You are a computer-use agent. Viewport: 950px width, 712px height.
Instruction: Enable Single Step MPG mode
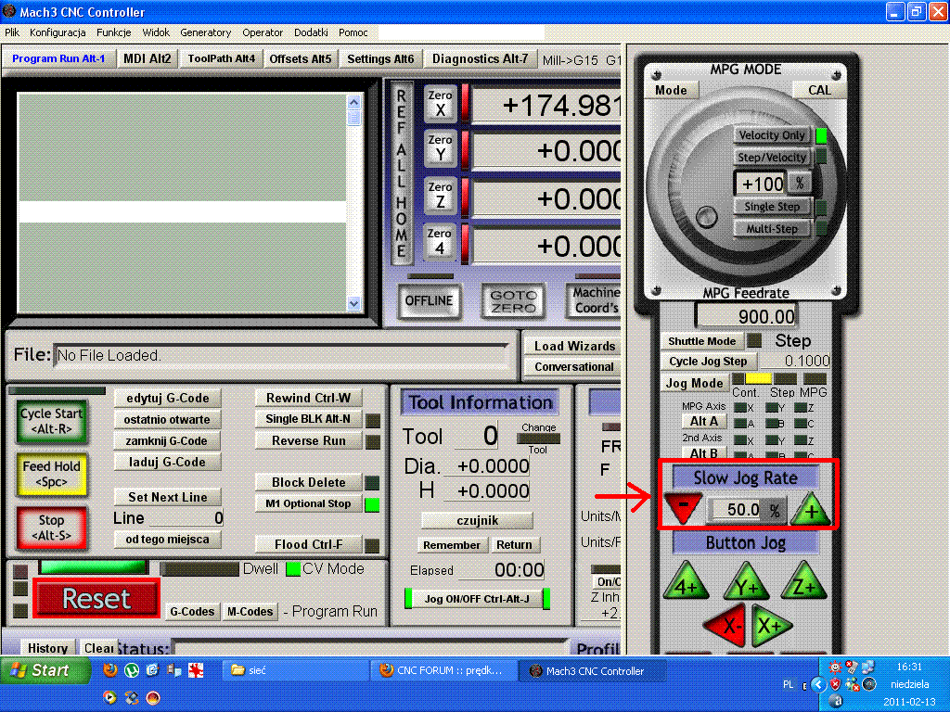[x=771, y=207]
